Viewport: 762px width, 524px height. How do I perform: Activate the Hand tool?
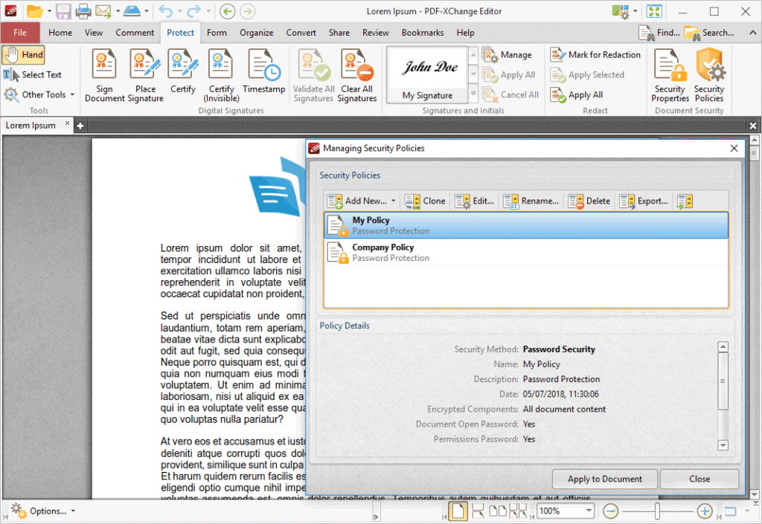24,54
